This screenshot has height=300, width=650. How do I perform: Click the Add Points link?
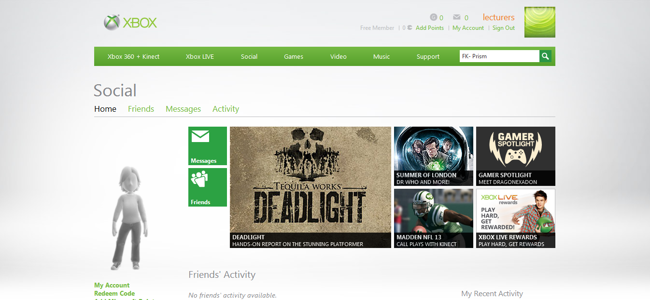[x=430, y=28]
